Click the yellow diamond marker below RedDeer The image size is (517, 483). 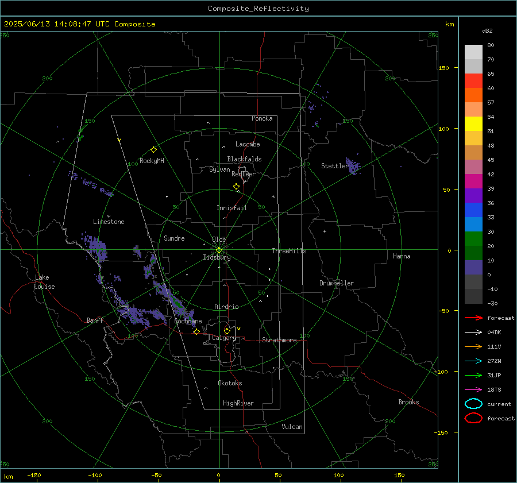click(x=237, y=187)
